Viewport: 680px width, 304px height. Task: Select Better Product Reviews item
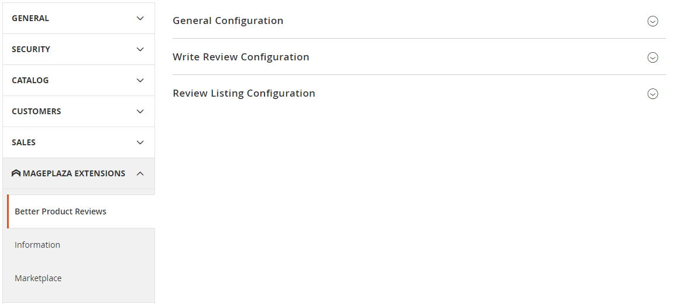(60, 211)
